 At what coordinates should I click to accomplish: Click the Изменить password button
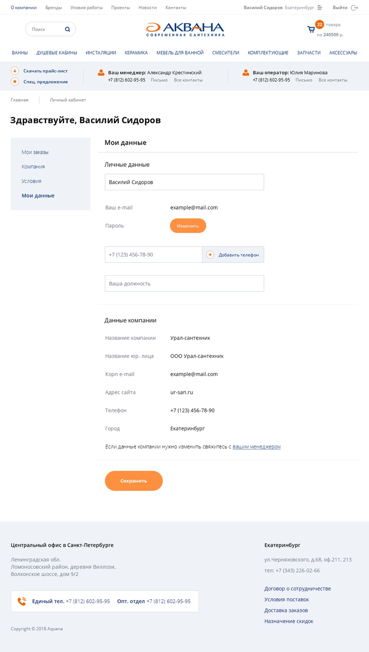[x=188, y=226]
